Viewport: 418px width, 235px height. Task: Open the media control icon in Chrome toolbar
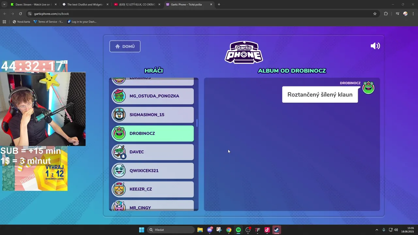point(397,14)
